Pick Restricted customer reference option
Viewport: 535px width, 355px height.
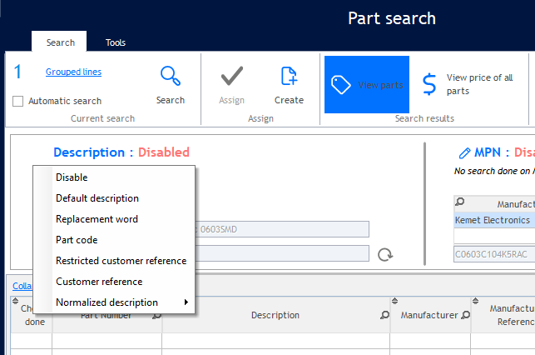121,261
